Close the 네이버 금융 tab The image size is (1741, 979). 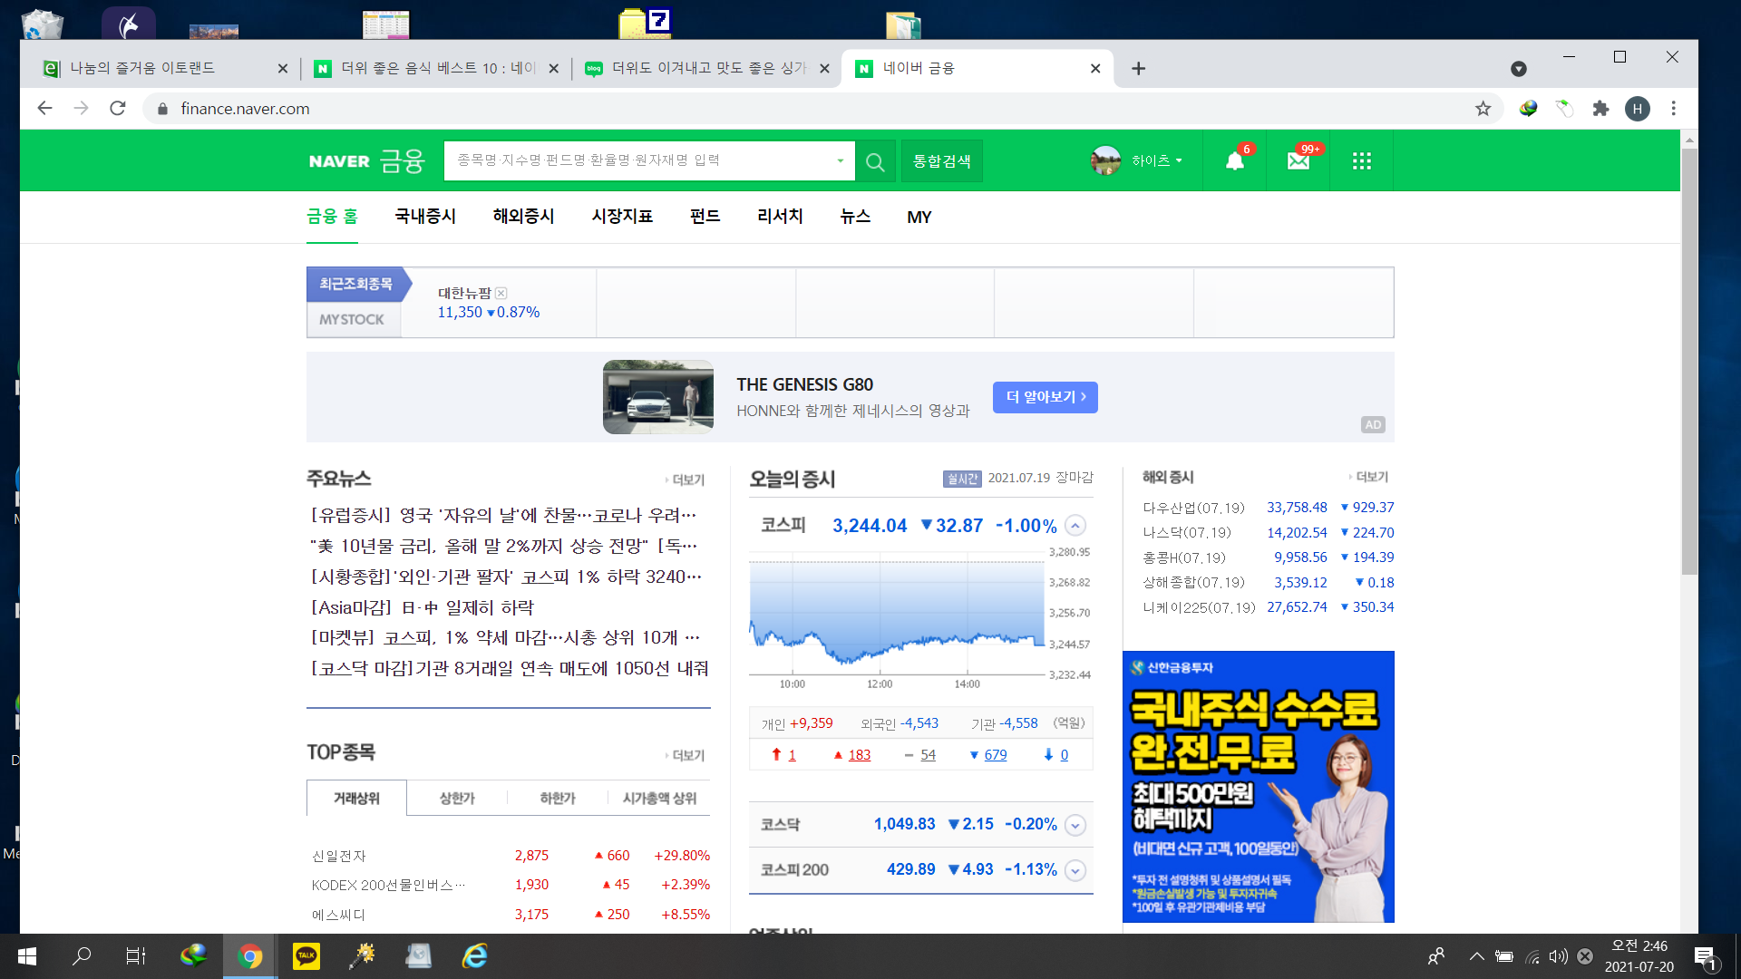(1095, 69)
